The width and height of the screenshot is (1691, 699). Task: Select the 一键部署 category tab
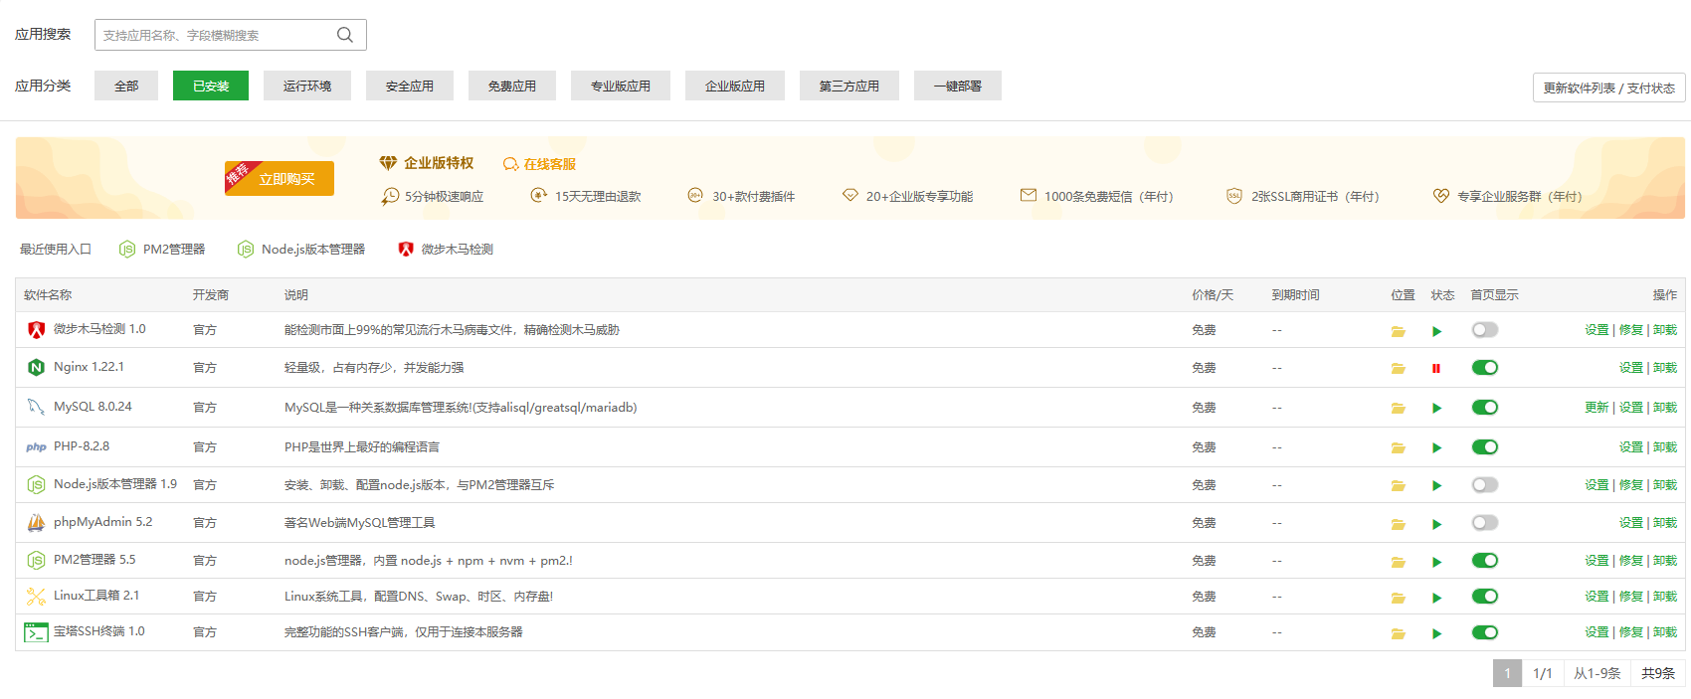coord(958,86)
